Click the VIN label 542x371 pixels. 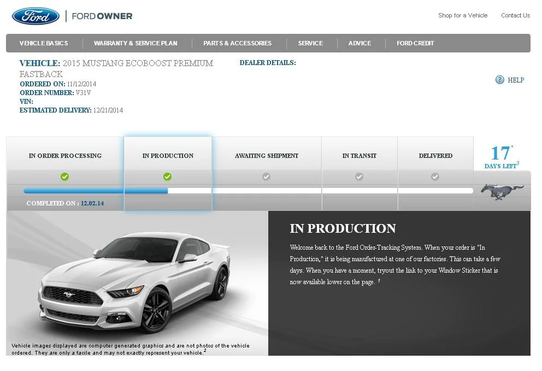tap(26, 102)
